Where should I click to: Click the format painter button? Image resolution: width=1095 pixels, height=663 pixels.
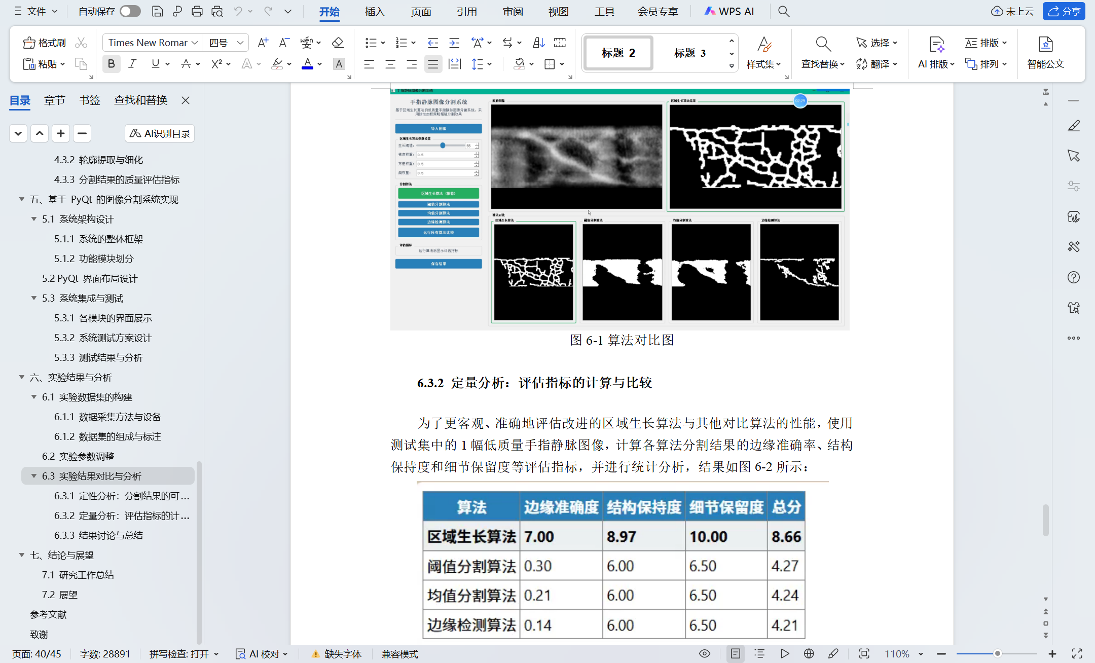pyautogui.click(x=45, y=43)
